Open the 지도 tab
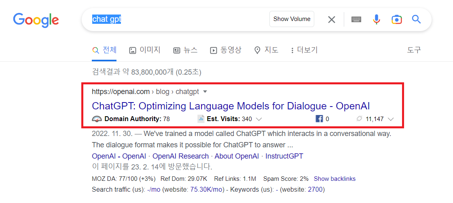 (266, 50)
